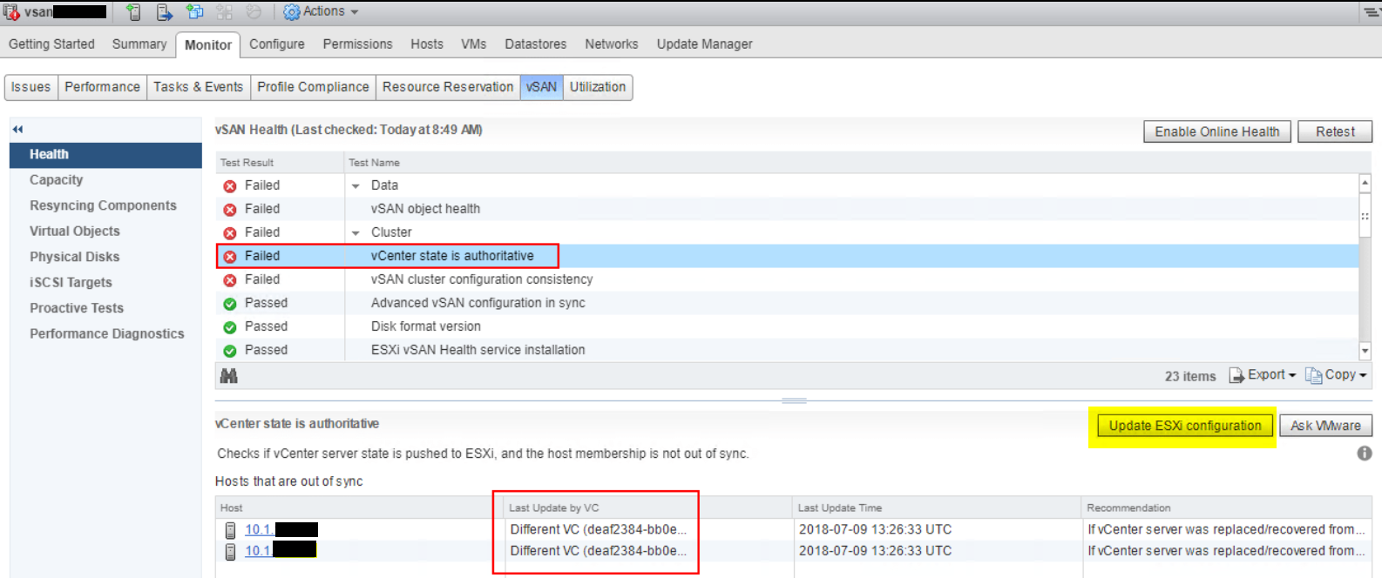1382x578 pixels.
Task: Click Passed icon for ESXi vSAN Health service
Action: [x=230, y=351]
